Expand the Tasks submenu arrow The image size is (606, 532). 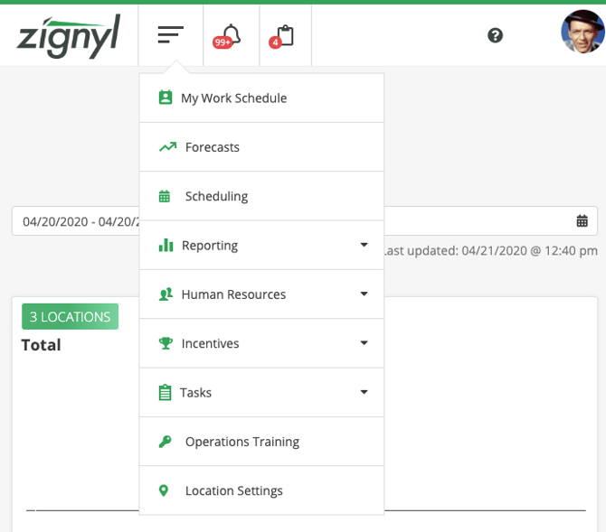[x=364, y=392]
